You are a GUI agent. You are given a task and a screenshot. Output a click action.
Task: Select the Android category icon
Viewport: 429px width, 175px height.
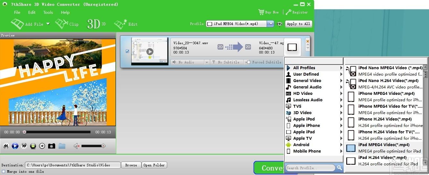[x=288, y=145]
